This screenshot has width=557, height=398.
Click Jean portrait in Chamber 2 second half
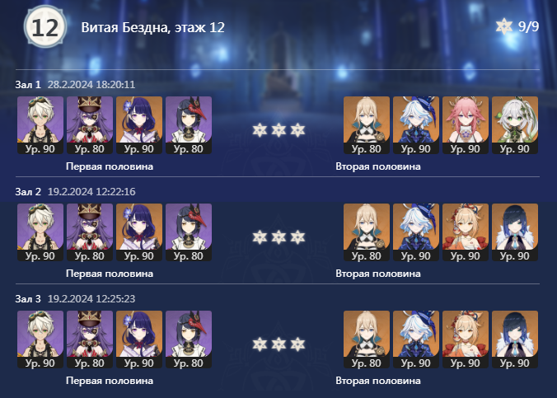367,232
